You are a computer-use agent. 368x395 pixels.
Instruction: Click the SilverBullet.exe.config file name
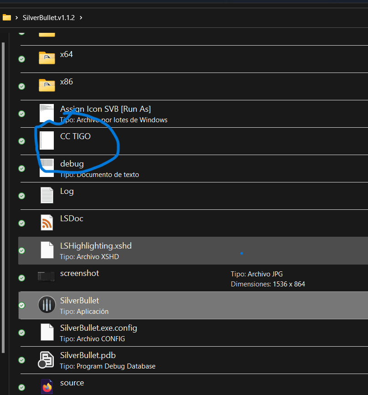pos(98,328)
